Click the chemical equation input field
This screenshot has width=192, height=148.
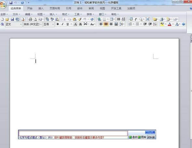pyautogui.click(x=73, y=133)
